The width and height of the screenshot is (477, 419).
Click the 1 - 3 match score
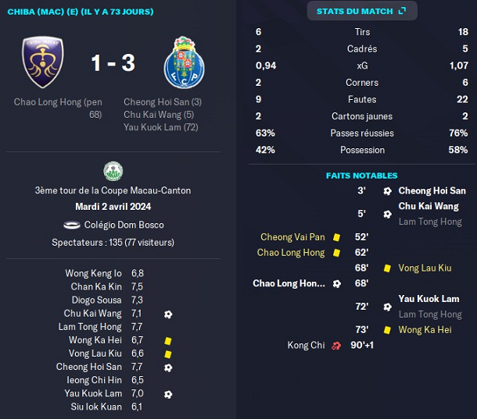point(113,63)
